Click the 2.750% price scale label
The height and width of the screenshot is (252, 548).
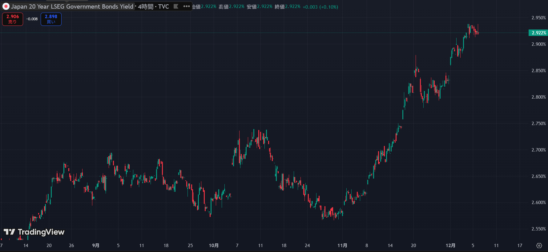538,124
